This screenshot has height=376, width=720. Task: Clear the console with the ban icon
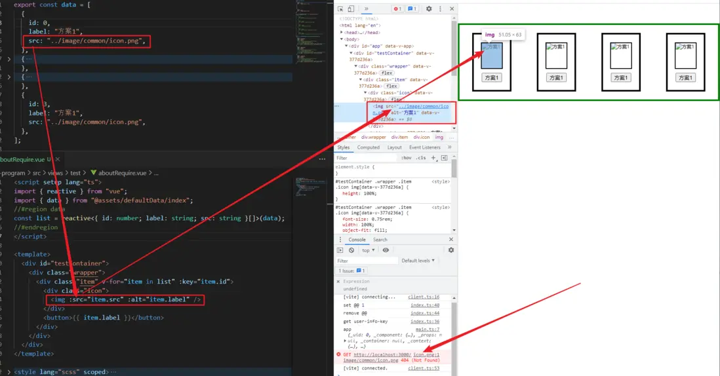pos(351,250)
